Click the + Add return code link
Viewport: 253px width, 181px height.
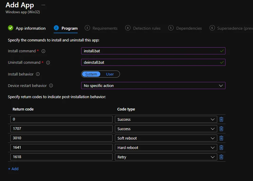(x=13, y=169)
